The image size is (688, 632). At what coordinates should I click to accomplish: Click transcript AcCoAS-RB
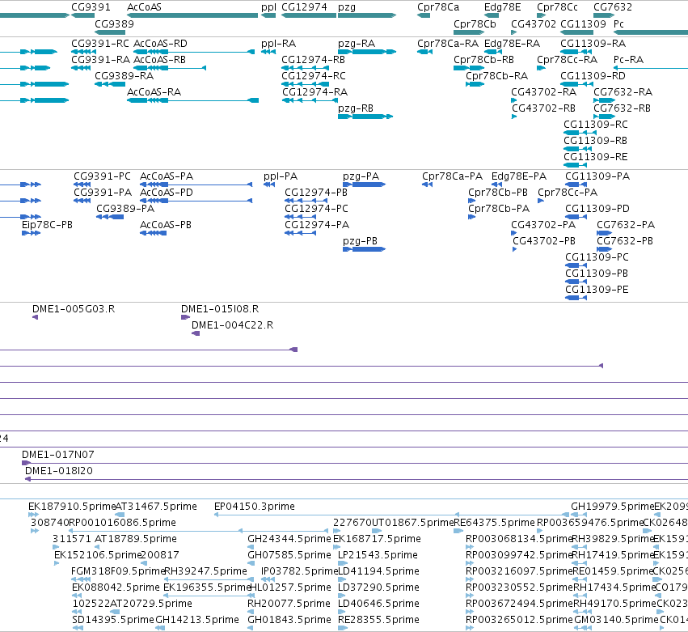coord(170,68)
